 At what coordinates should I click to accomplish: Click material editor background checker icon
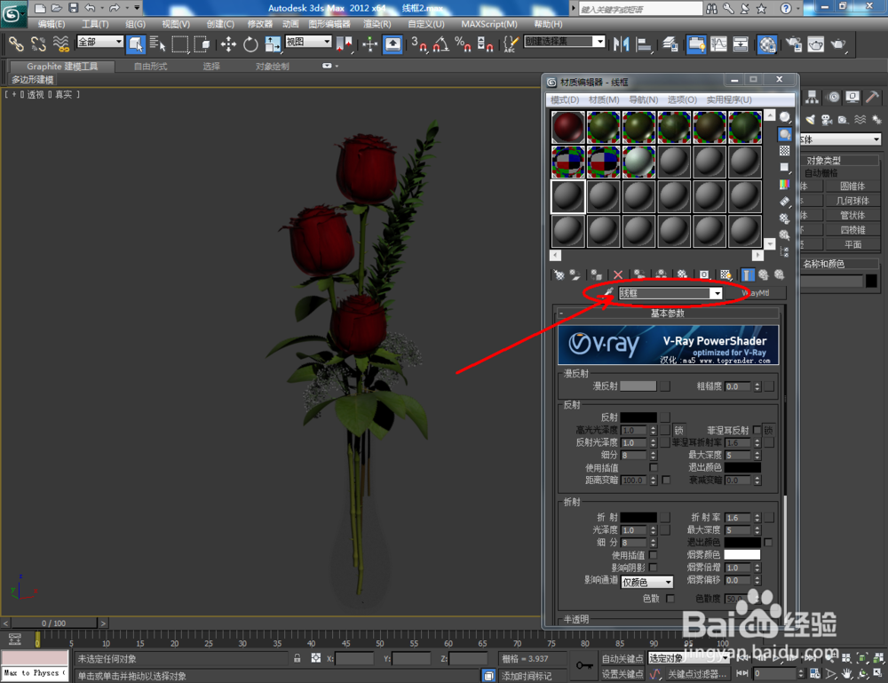coord(784,151)
